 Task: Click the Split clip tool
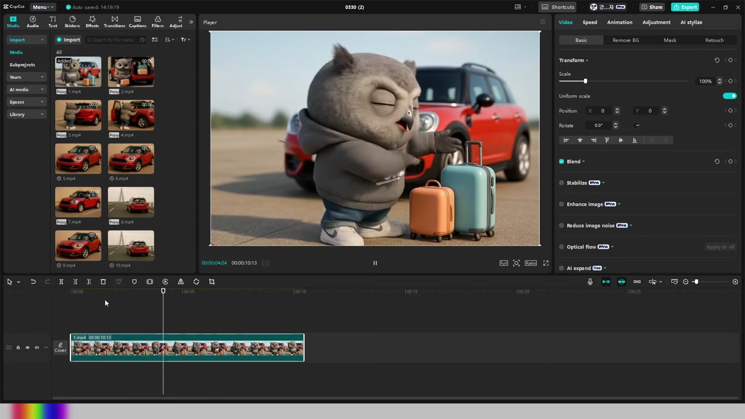(61, 282)
